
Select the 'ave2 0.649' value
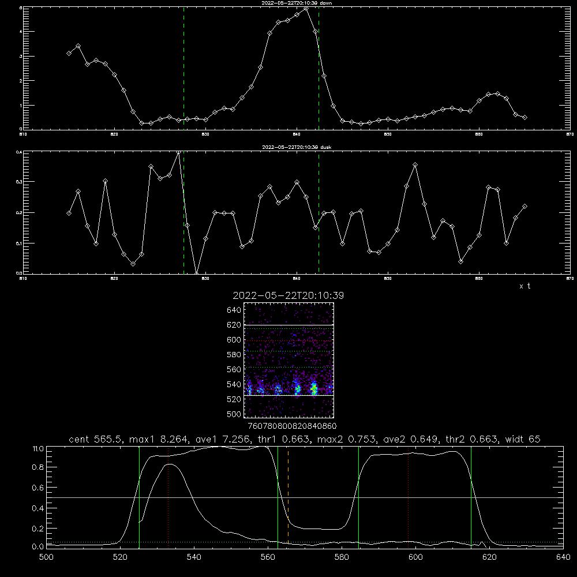click(x=411, y=439)
